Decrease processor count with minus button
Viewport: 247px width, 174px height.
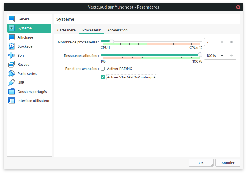point(222,42)
